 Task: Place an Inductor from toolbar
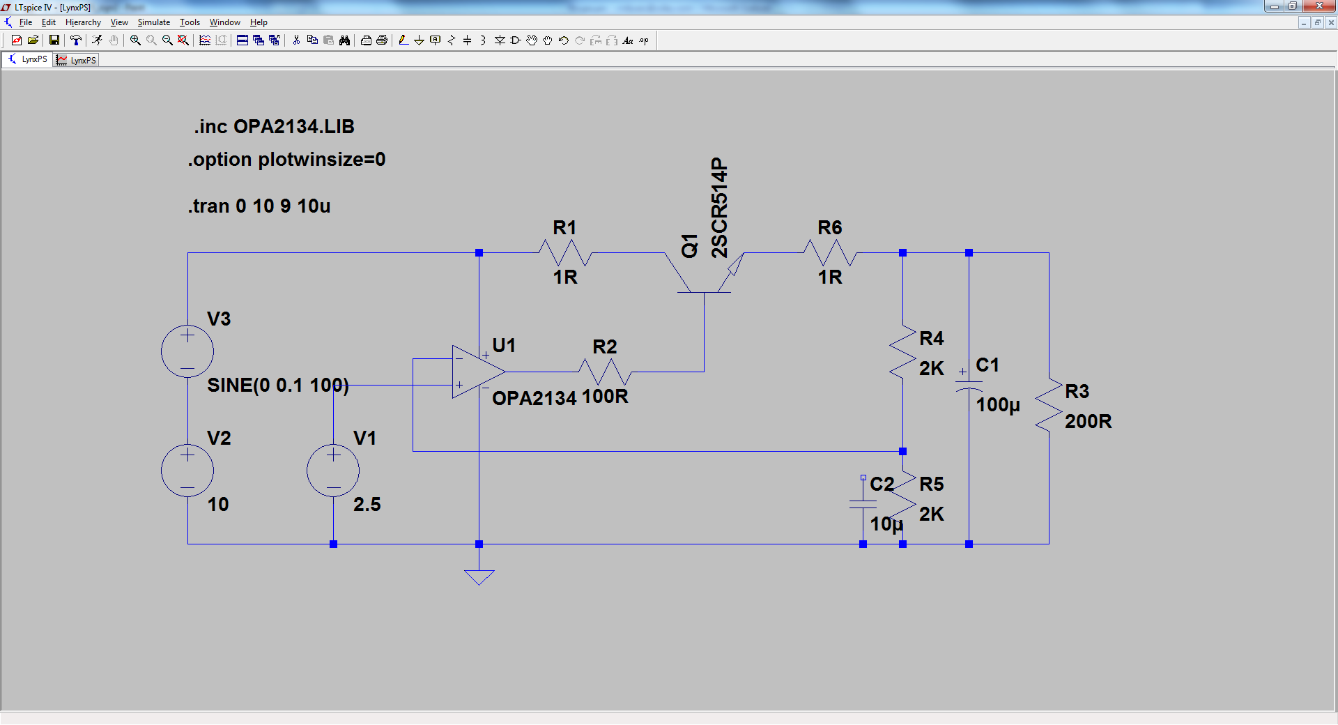(x=484, y=40)
